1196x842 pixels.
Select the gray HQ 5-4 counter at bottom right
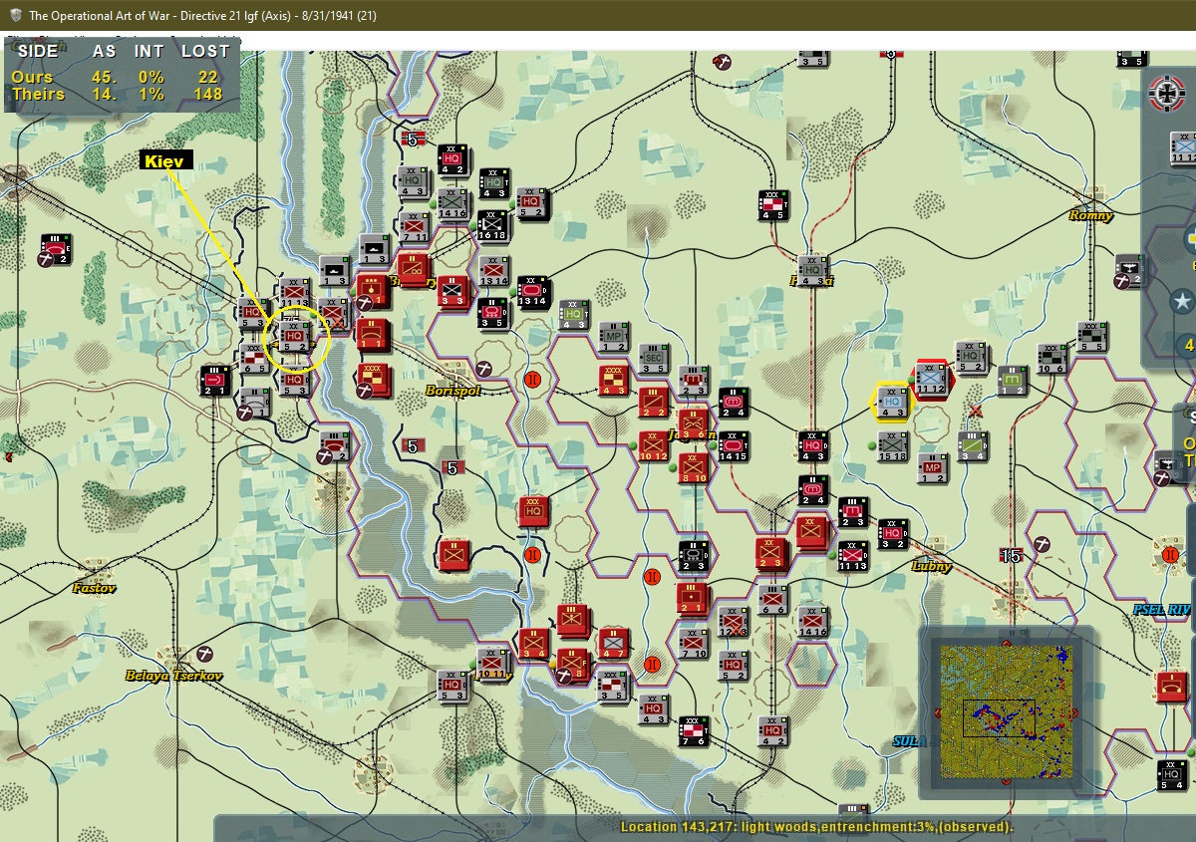point(1172,775)
